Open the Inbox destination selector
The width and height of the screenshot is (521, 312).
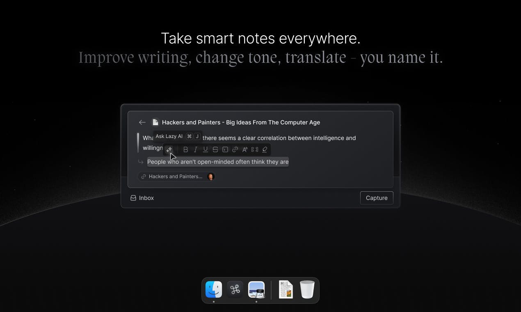142,198
